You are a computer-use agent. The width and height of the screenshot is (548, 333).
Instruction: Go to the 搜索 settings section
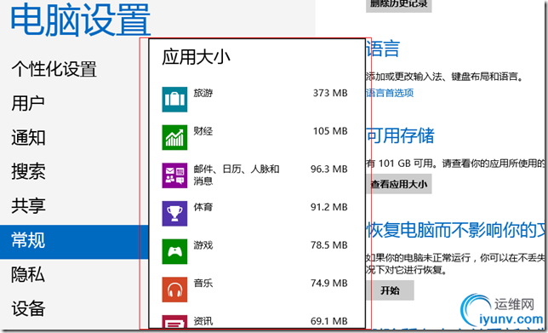pos(28,172)
